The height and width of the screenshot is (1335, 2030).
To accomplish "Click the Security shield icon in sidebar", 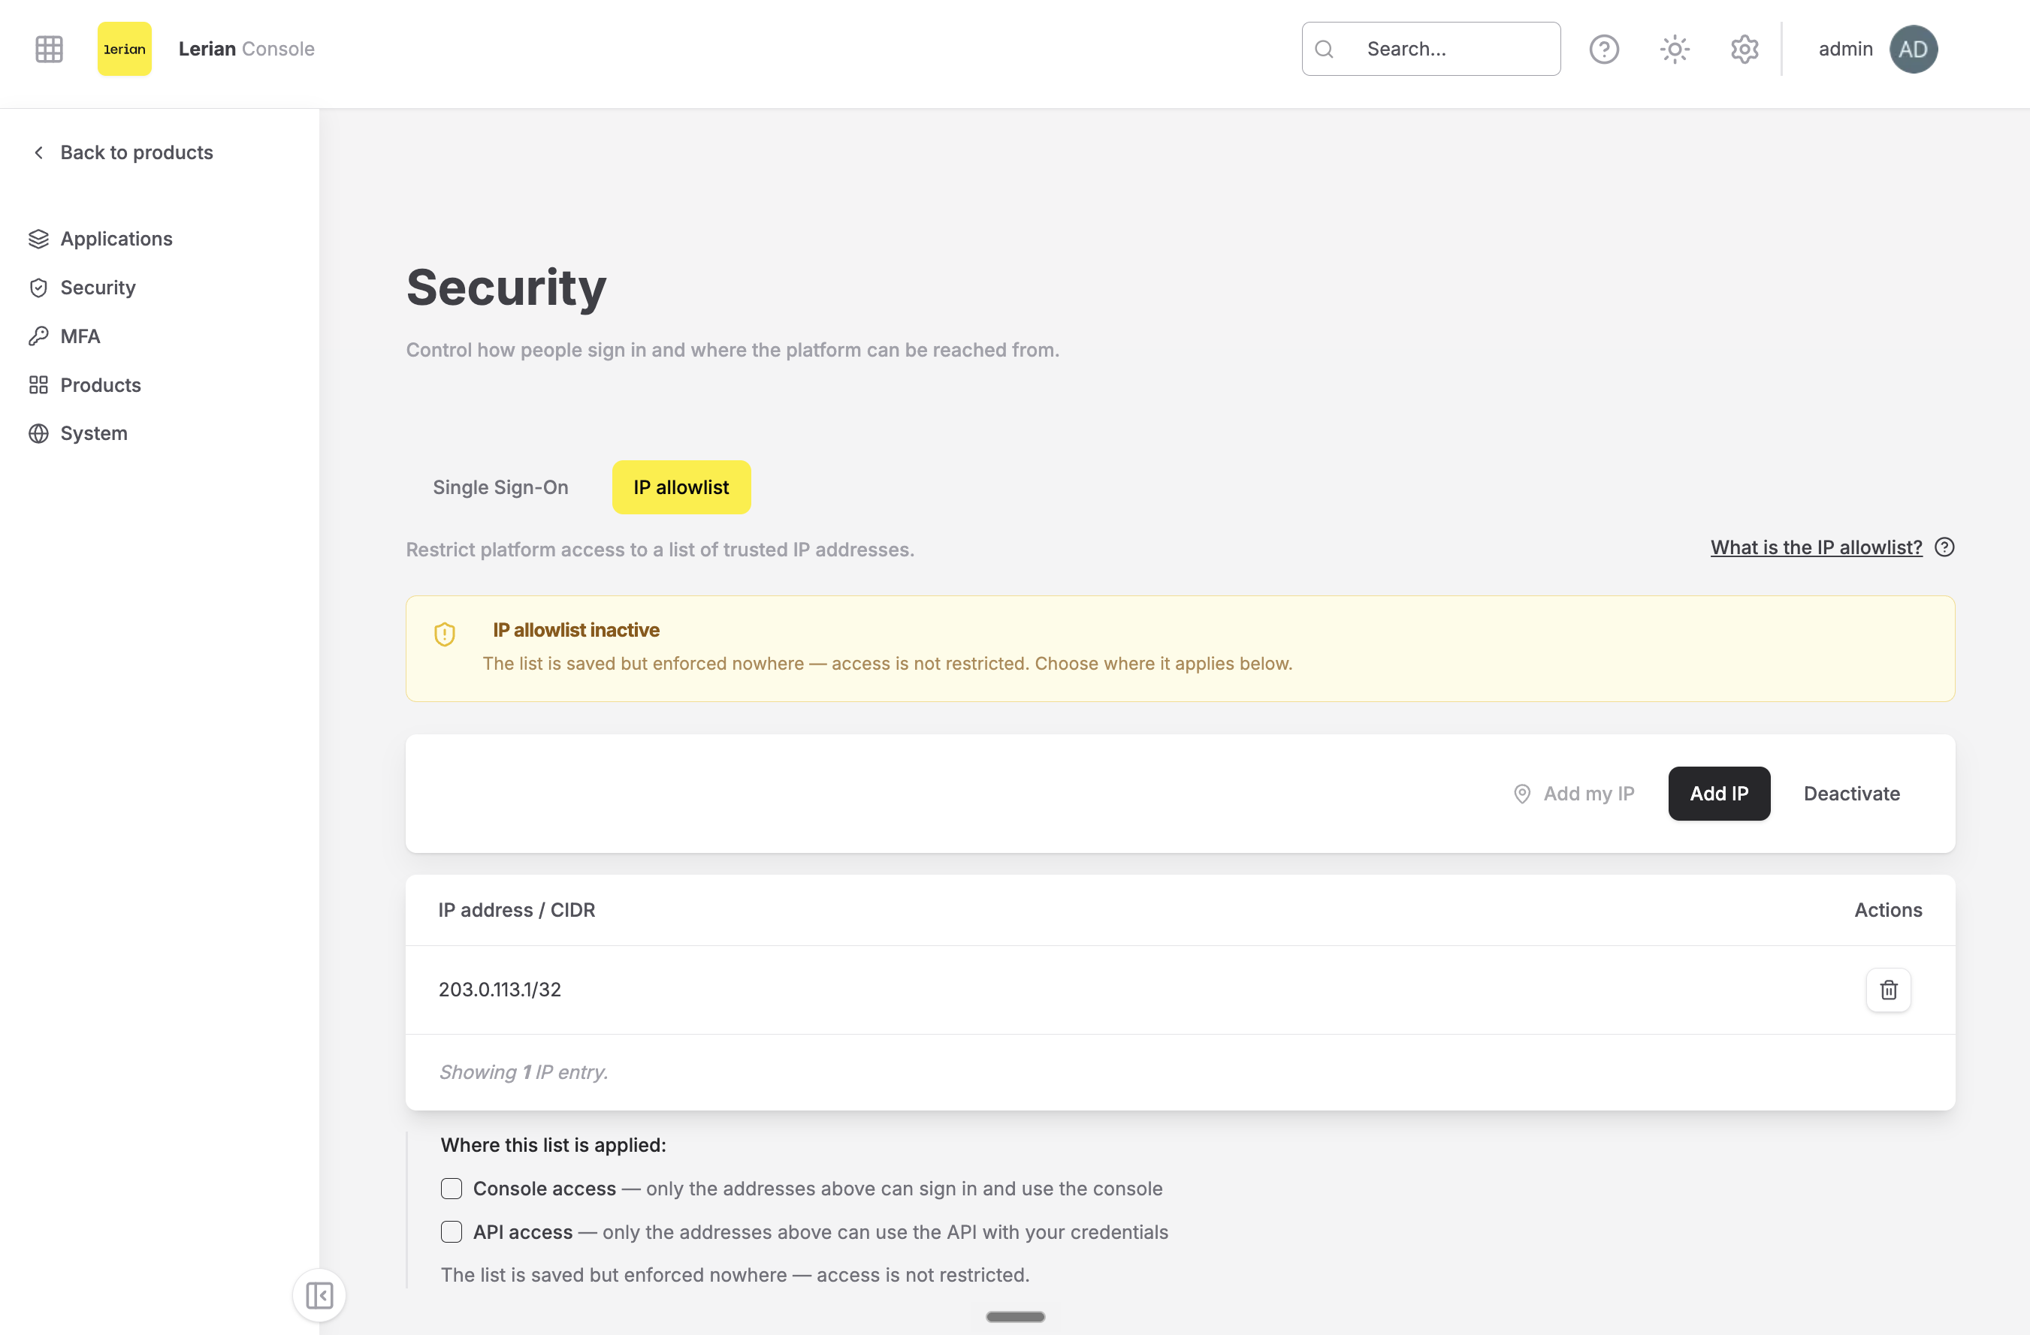I will 38,288.
